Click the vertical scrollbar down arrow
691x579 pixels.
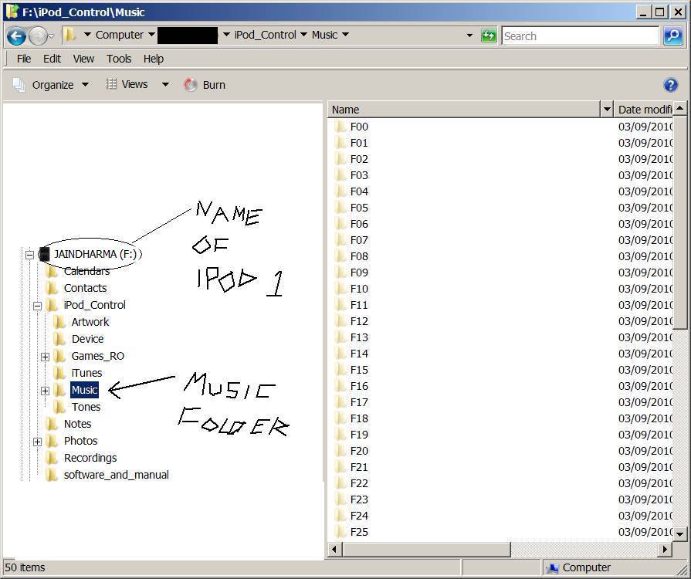(x=679, y=533)
